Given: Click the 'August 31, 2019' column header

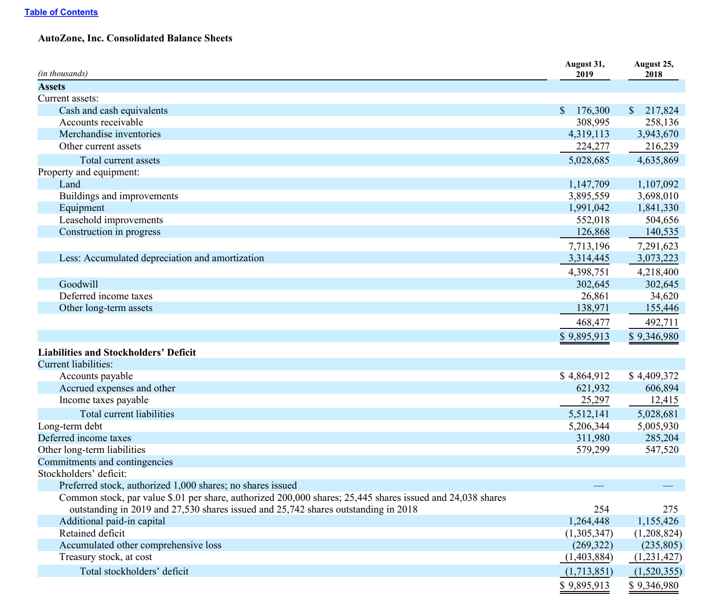Looking at the screenshot, I should pyautogui.click(x=585, y=69).
